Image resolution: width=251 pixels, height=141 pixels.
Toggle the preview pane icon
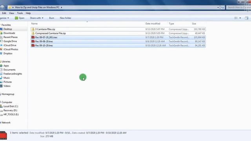(x=247, y=18)
